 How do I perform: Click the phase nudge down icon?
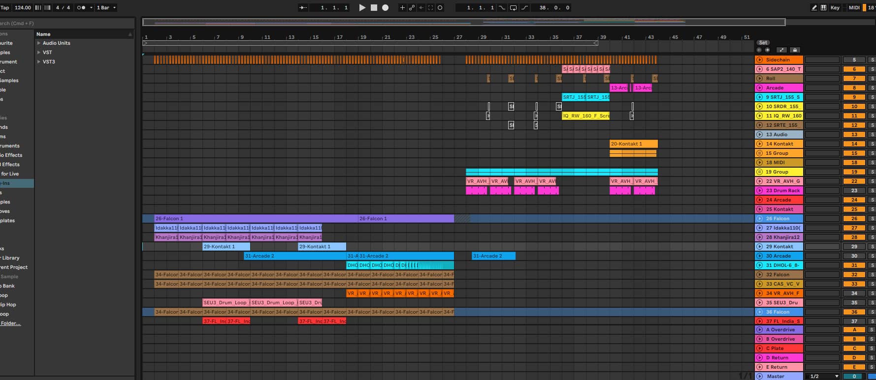38,7
